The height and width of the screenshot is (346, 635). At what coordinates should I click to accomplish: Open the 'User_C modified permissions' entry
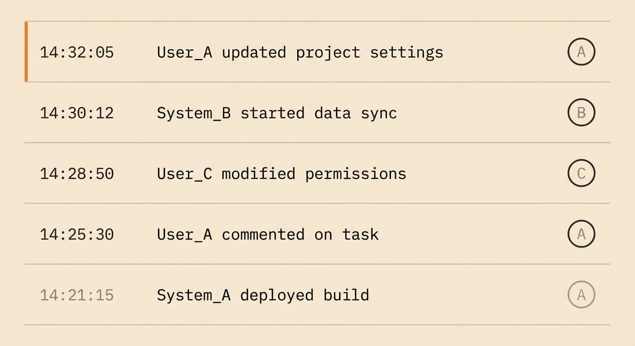click(281, 174)
